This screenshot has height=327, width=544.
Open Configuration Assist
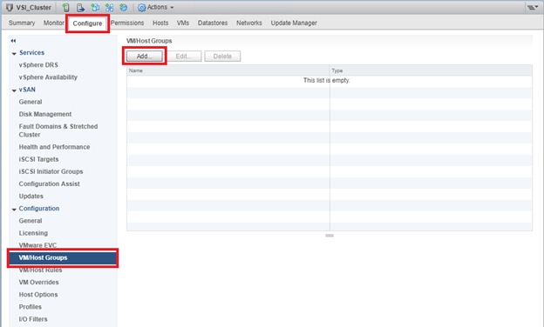50,184
